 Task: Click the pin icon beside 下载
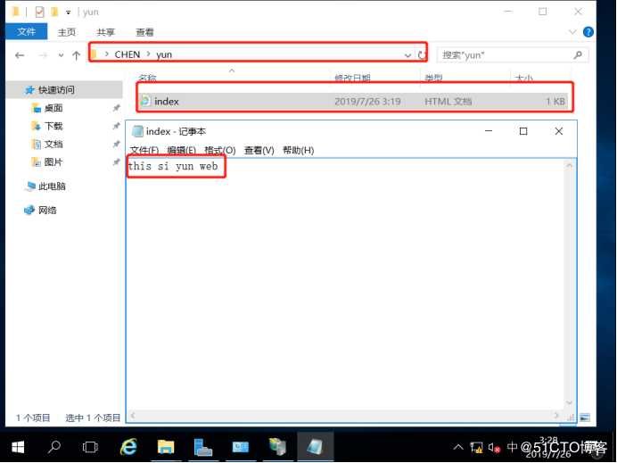(x=116, y=126)
